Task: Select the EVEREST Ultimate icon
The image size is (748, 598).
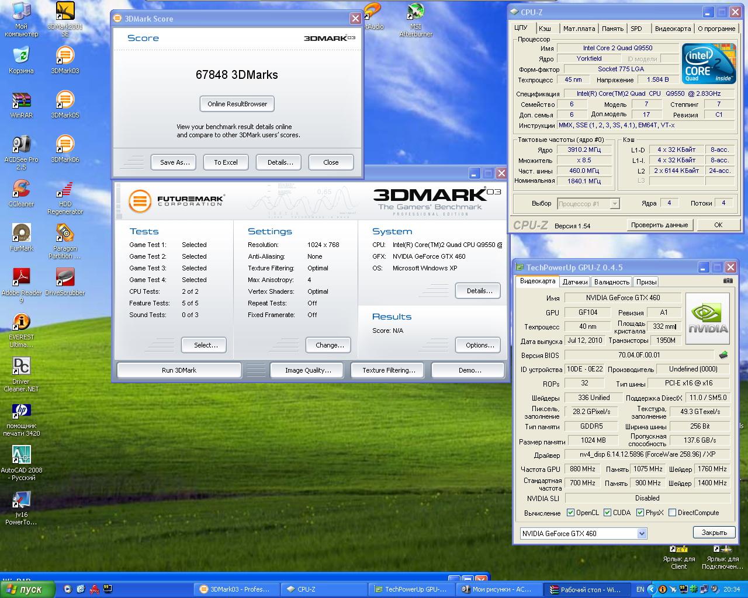Action: tap(22, 331)
